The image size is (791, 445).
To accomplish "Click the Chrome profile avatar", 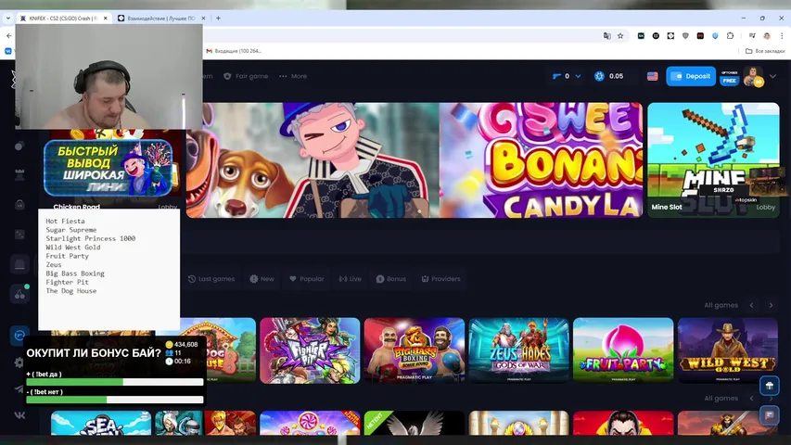I will coord(767,36).
